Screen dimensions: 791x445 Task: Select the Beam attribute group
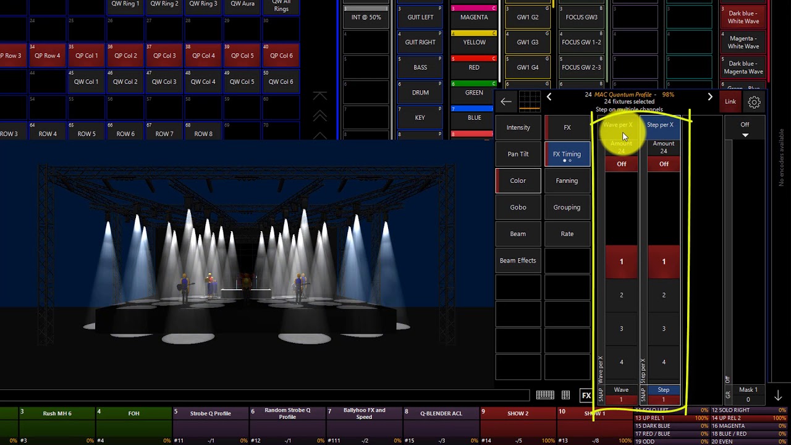[x=518, y=234]
